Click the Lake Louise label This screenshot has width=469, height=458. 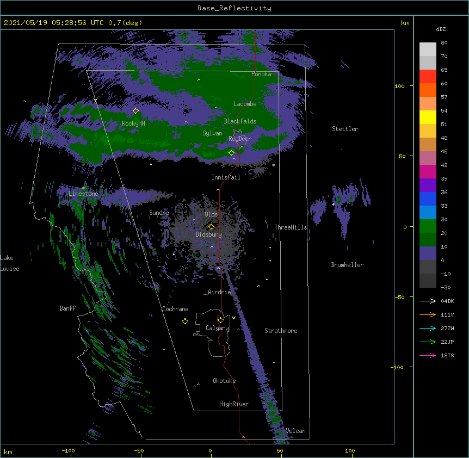point(10,263)
